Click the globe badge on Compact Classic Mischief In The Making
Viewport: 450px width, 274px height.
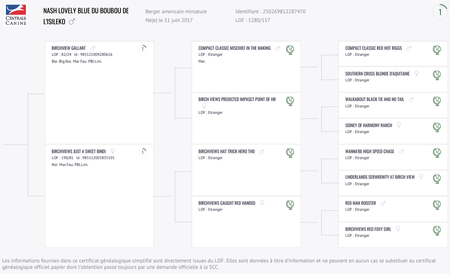point(290,50)
